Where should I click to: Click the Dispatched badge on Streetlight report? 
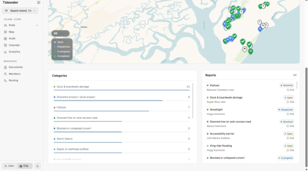pyautogui.click(x=285, y=110)
